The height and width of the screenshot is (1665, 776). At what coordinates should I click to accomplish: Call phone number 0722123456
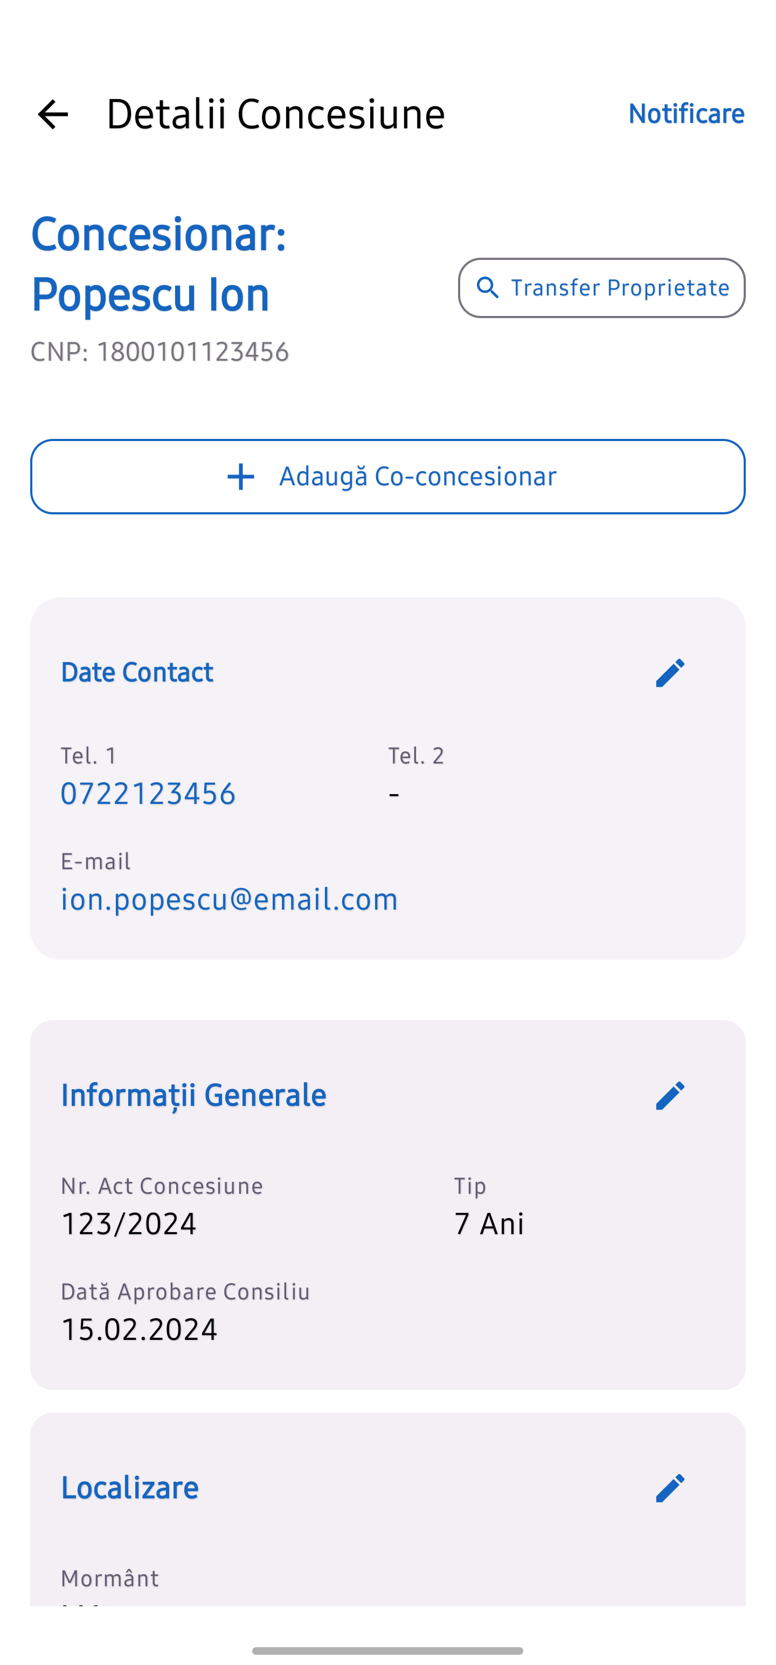(148, 793)
